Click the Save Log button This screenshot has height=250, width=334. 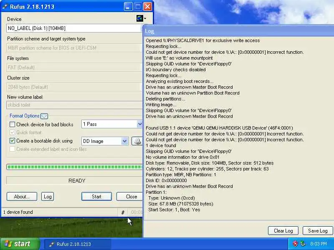pos(318,231)
